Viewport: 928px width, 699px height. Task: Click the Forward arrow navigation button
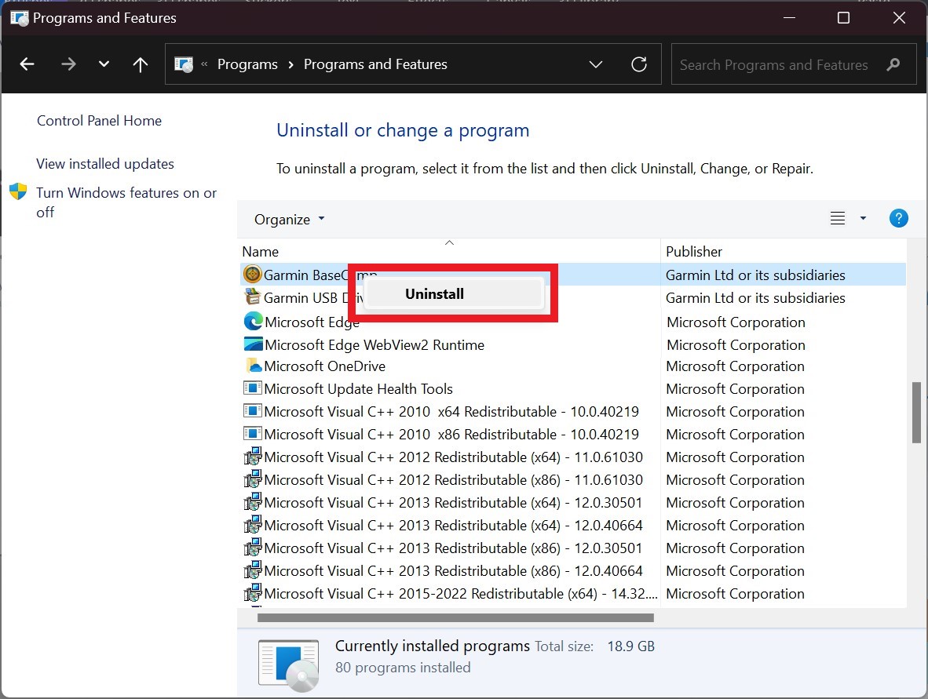(68, 64)
